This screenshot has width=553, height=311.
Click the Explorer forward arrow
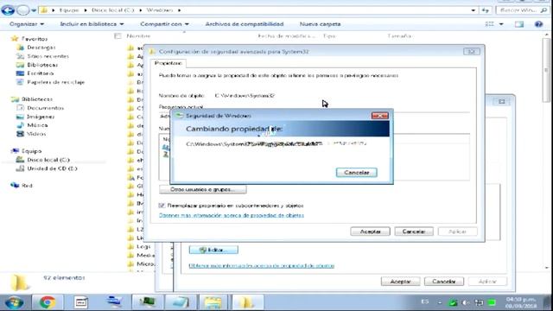(x=23, y=10)
